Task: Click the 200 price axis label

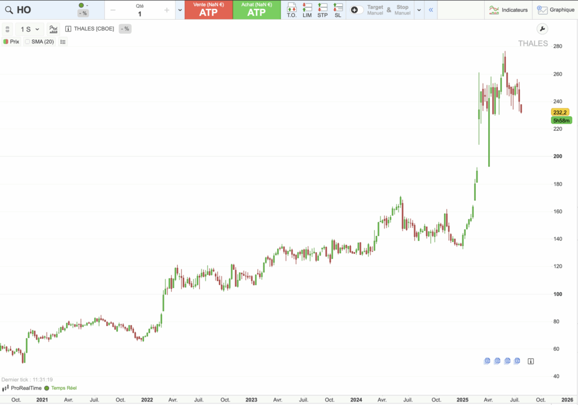Action: tap(558, 156)
